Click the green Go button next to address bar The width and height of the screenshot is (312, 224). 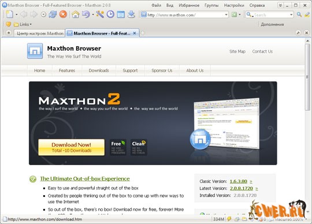(x=234, y=14)
